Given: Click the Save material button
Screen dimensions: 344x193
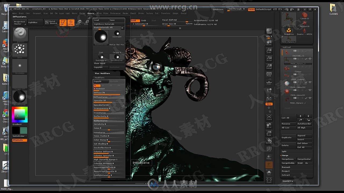Looking at the screenshot, I should click(117, 20).
